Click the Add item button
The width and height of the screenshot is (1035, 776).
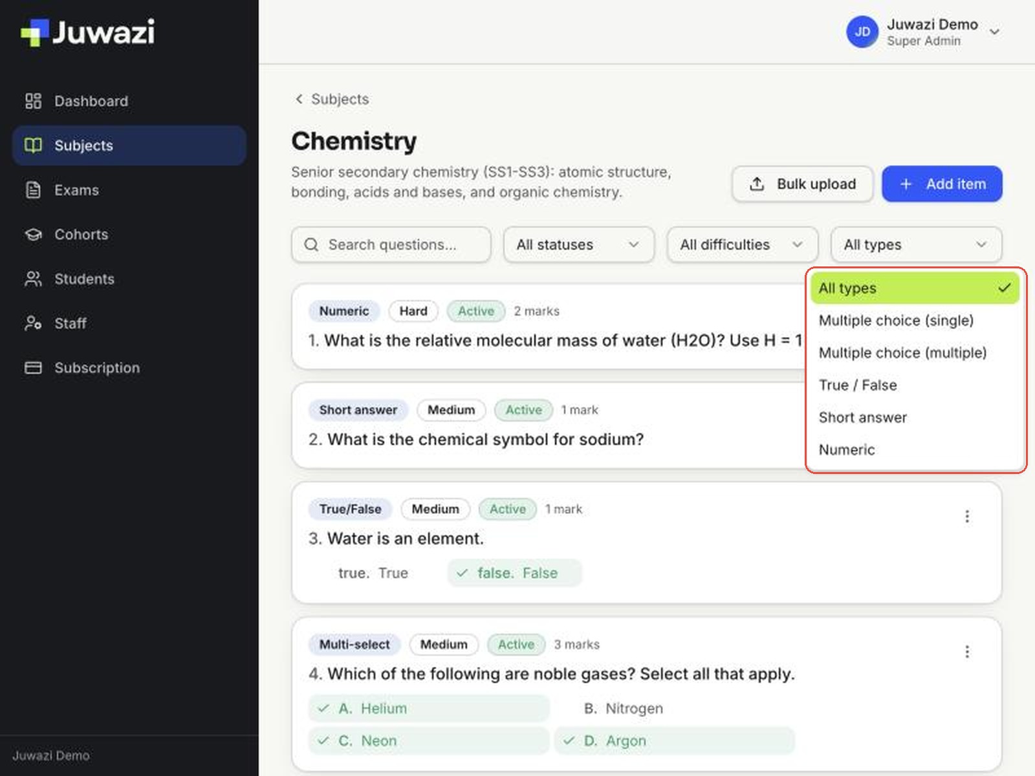tap(942, 184)
